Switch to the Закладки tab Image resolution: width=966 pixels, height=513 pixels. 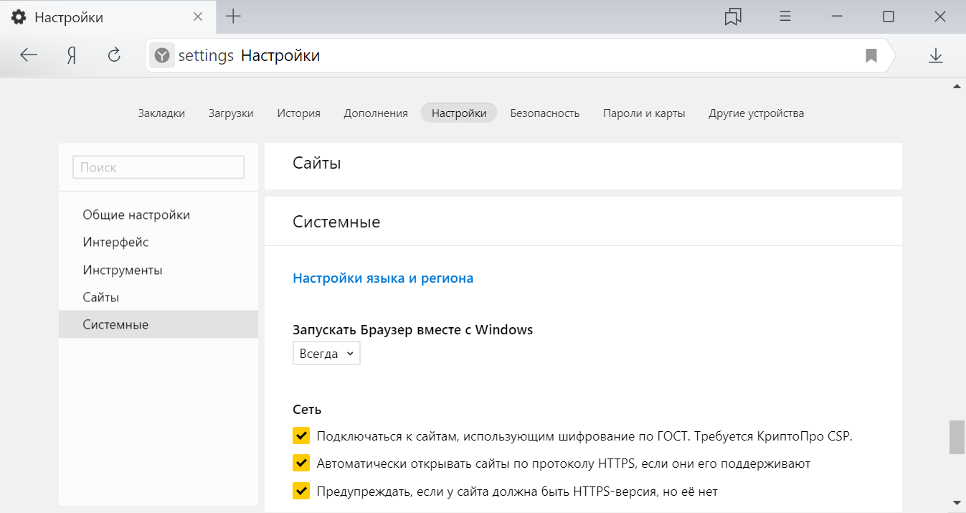(x=161, y=113)
